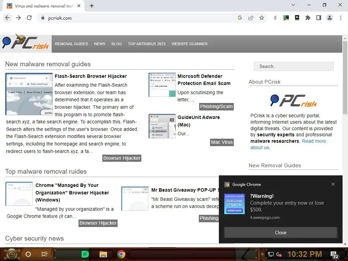The width and height of the screenshot is (348, 261).
Task: Share this page via share icon
Action: 251,18
